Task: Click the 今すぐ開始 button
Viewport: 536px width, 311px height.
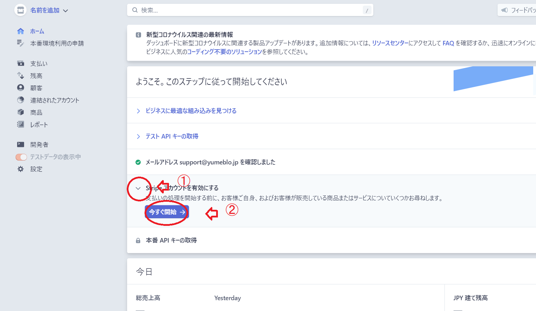Action: tap(167, 212)
